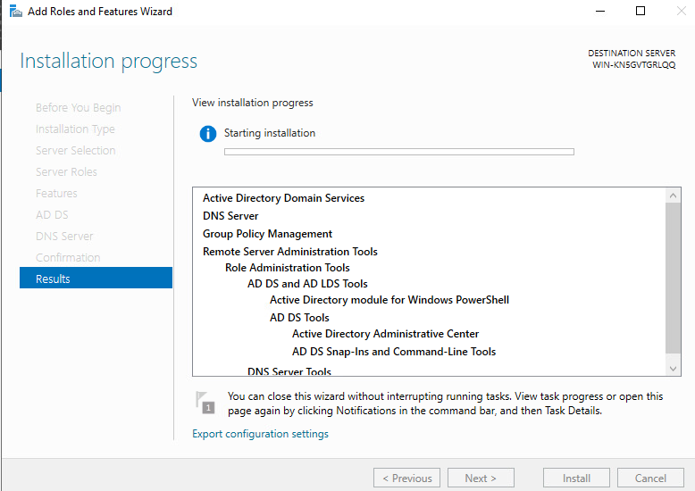Click AD DS Snap-Ins and Command-Line Tools
Screen dimensions: 695x491
[394, 352]
